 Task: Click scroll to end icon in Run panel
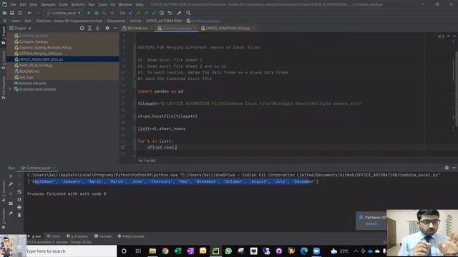19,200
